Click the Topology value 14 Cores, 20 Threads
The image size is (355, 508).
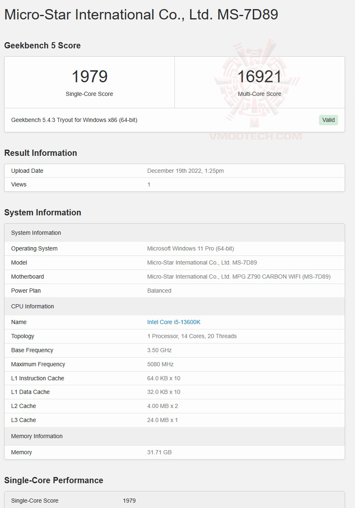(192, 336)
